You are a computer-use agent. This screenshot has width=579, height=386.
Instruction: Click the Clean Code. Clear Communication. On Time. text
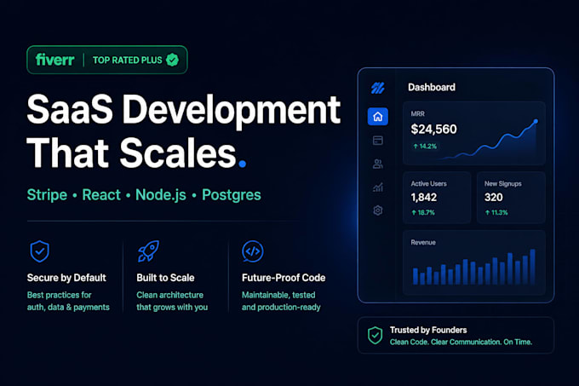(x=461, y=342)
